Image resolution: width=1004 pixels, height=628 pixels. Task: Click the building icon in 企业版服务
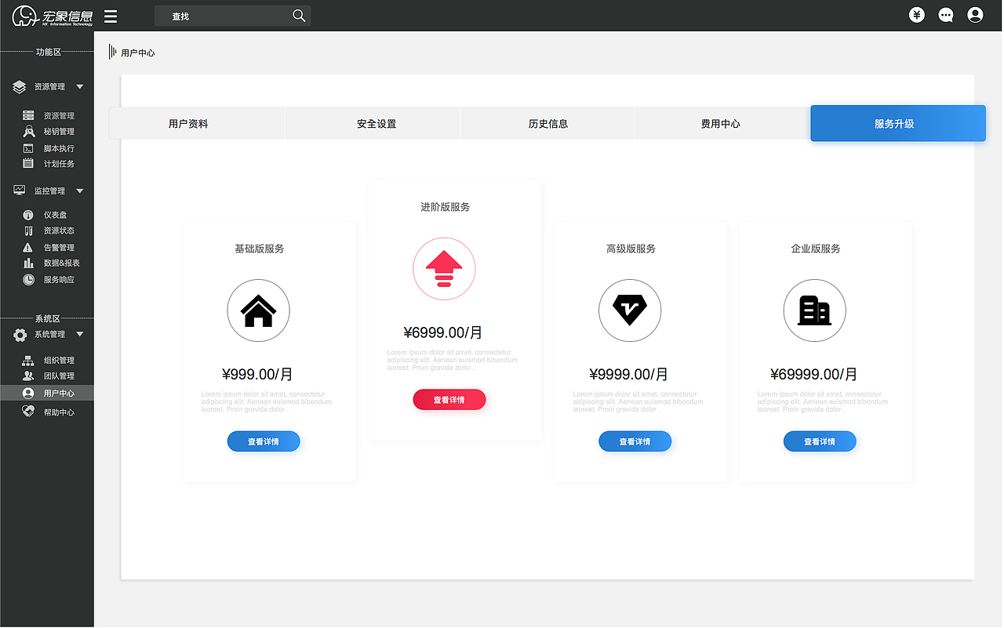[814, 311]
